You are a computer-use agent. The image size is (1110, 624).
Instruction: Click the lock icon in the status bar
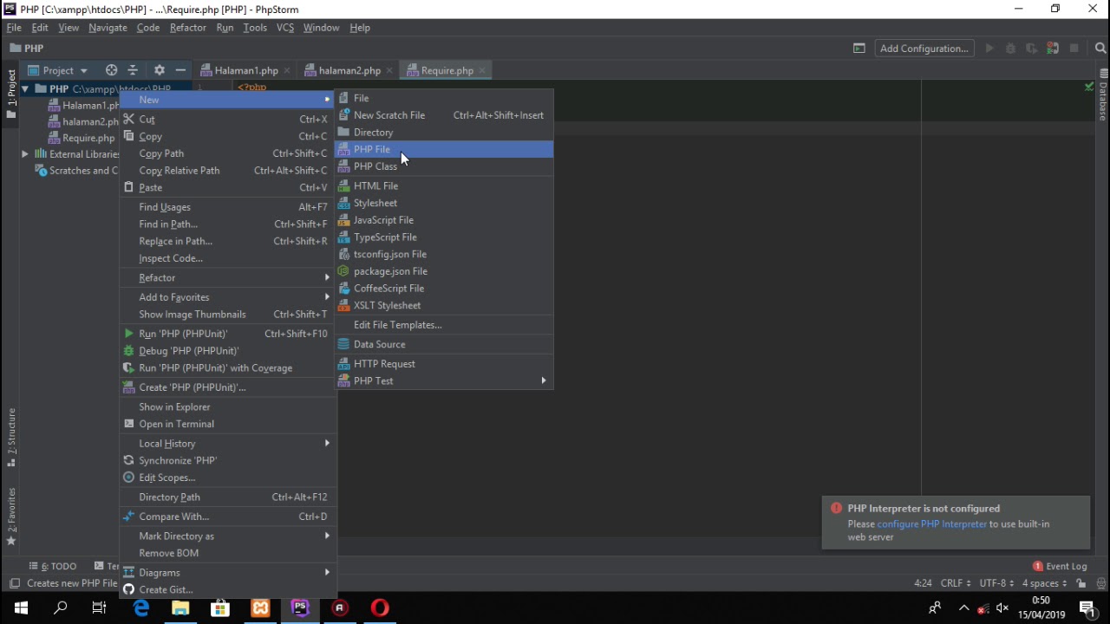pyautogui.click(x=1081, y=583)
